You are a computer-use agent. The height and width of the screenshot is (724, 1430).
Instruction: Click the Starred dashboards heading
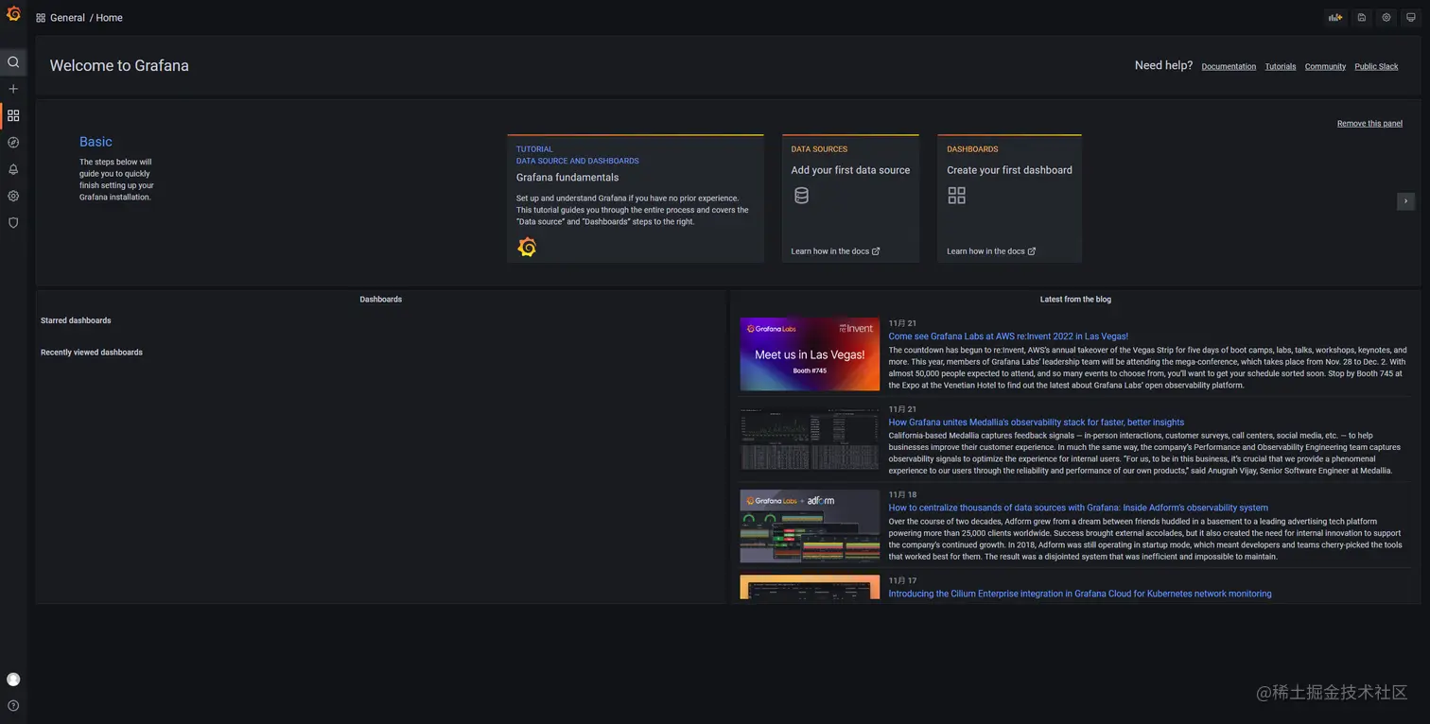pyautogui.click(x=76, y=320)
